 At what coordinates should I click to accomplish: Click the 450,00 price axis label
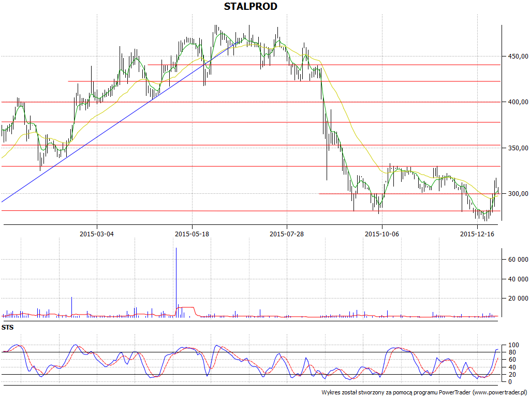[x=518, y=56]
